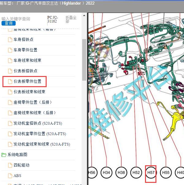This screenshot has height=185, width=184.
Task: Open 仪表板线束和线束 tree item
Action: [x=29, y=92]
